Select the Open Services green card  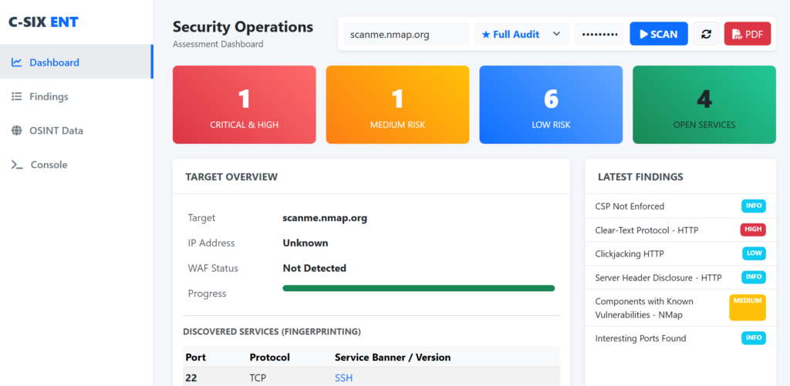point(704,105)
